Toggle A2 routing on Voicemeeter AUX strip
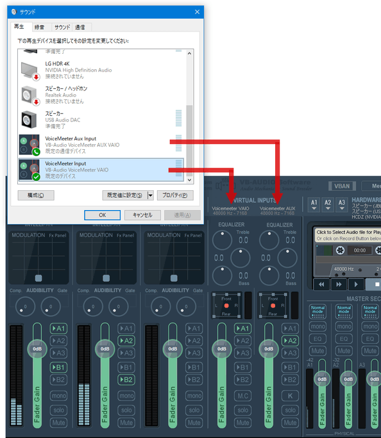381x438 pixels. tap(290, 341)
